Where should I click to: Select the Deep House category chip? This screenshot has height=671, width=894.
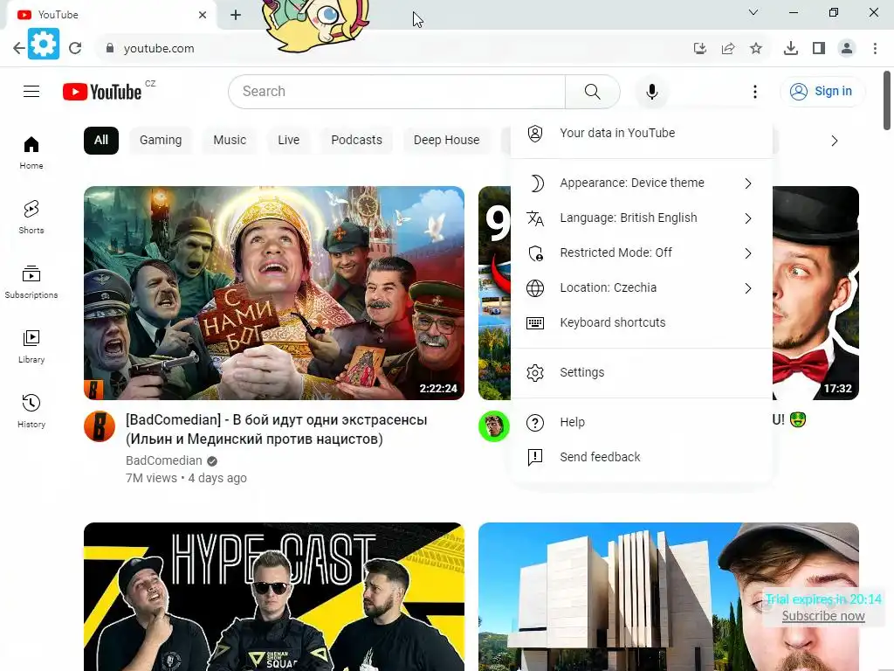coord(446,141)
